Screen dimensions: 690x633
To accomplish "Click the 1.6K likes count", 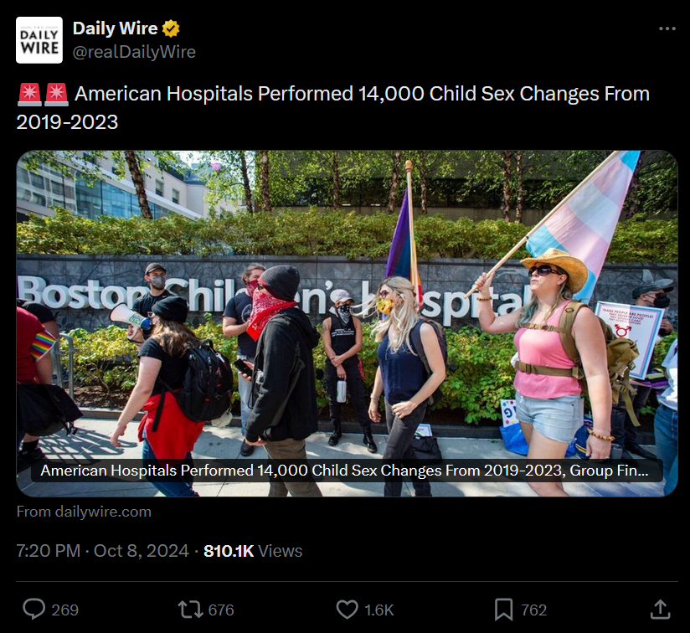I will coord(378,610).
